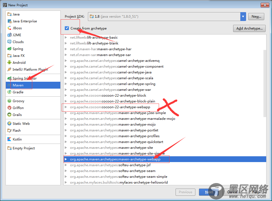Screen dimensions: 272x201
Task: Select maven-archetype-mojo row
Action: [165, 125]
